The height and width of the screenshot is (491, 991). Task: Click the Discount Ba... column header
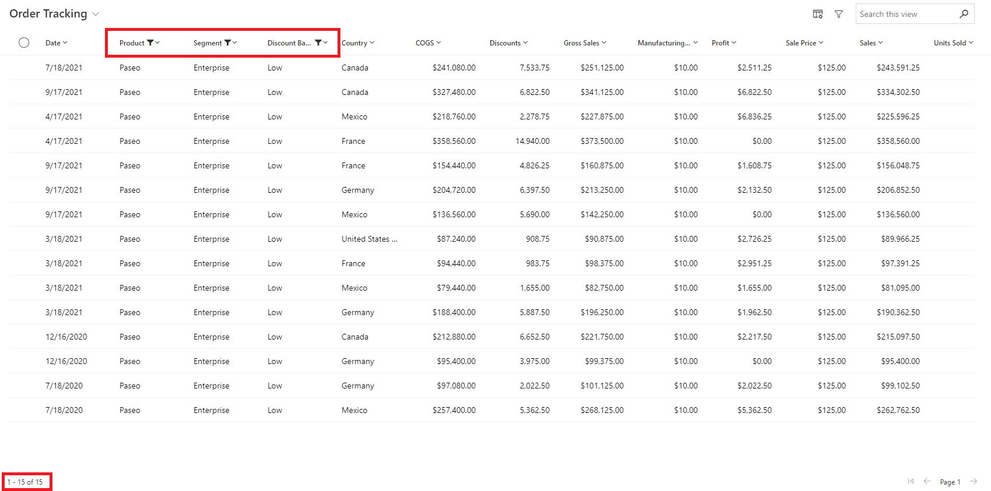click(289, 43)
